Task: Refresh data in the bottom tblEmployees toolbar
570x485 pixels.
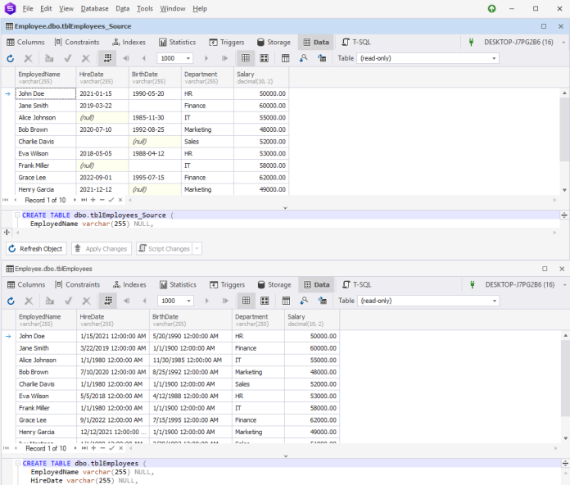Action: click(x=11, y=301)
